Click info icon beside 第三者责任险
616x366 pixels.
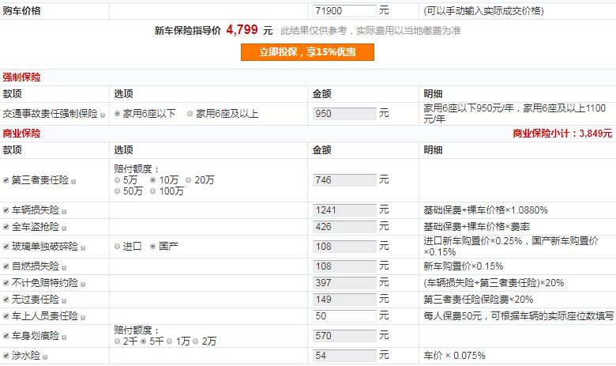[73, 182]
